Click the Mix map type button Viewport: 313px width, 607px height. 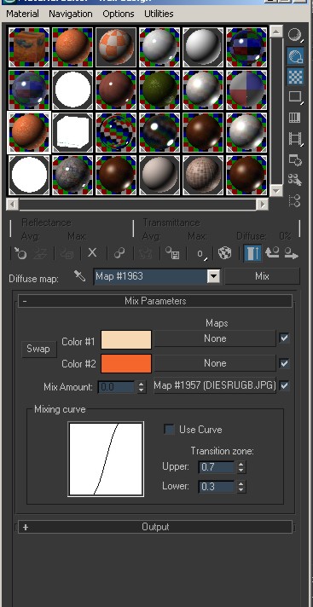point(262,276)
